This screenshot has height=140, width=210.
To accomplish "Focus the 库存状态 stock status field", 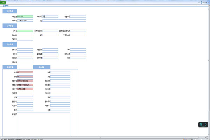I will pos(50,58).
